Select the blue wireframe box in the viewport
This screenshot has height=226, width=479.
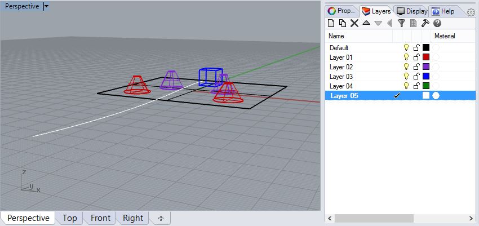pos(211,76)
